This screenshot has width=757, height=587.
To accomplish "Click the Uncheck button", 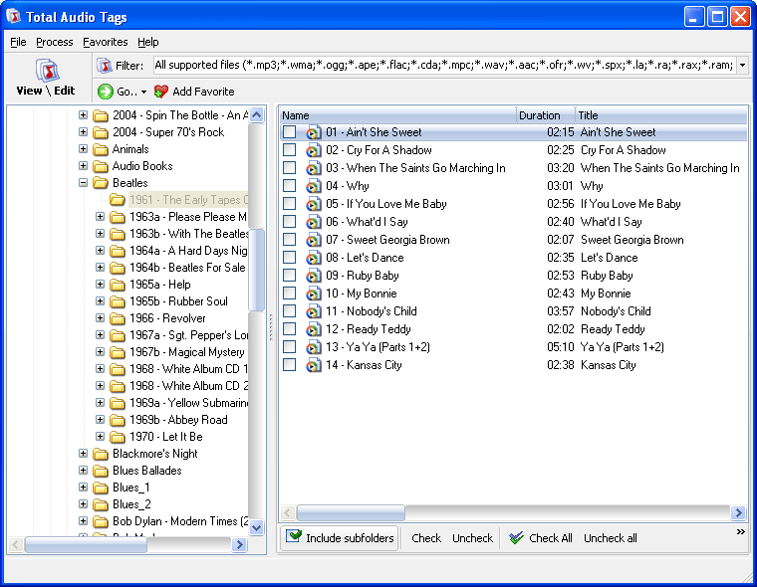I will pyautogui.click(x=473, y=538).
